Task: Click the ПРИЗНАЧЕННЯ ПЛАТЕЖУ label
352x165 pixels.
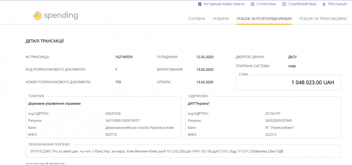Action: point(50,144)
